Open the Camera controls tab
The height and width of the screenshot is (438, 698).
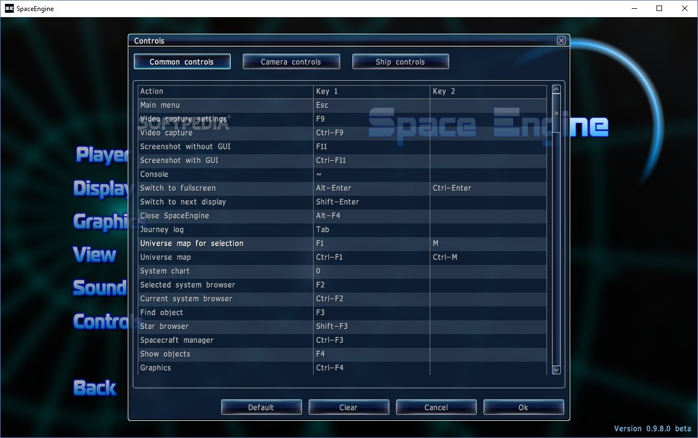(291, 61)
